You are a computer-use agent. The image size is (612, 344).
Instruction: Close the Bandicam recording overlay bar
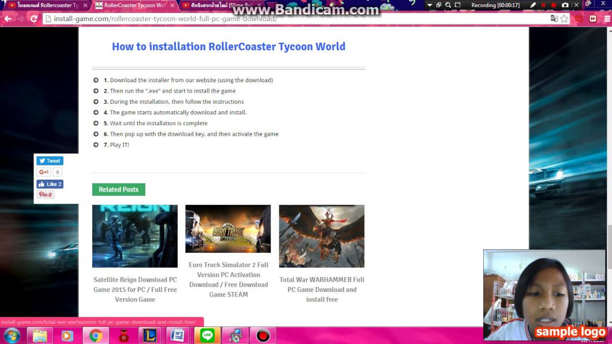pyautogui.click(x=577, y=5)
